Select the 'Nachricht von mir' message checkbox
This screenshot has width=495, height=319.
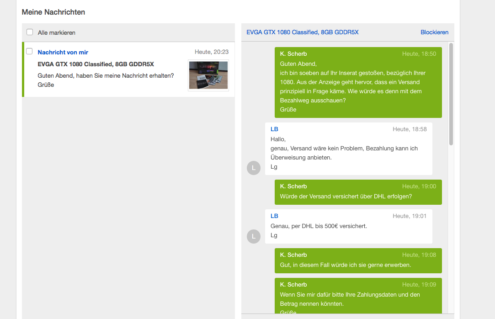click(x=29, y=52)
